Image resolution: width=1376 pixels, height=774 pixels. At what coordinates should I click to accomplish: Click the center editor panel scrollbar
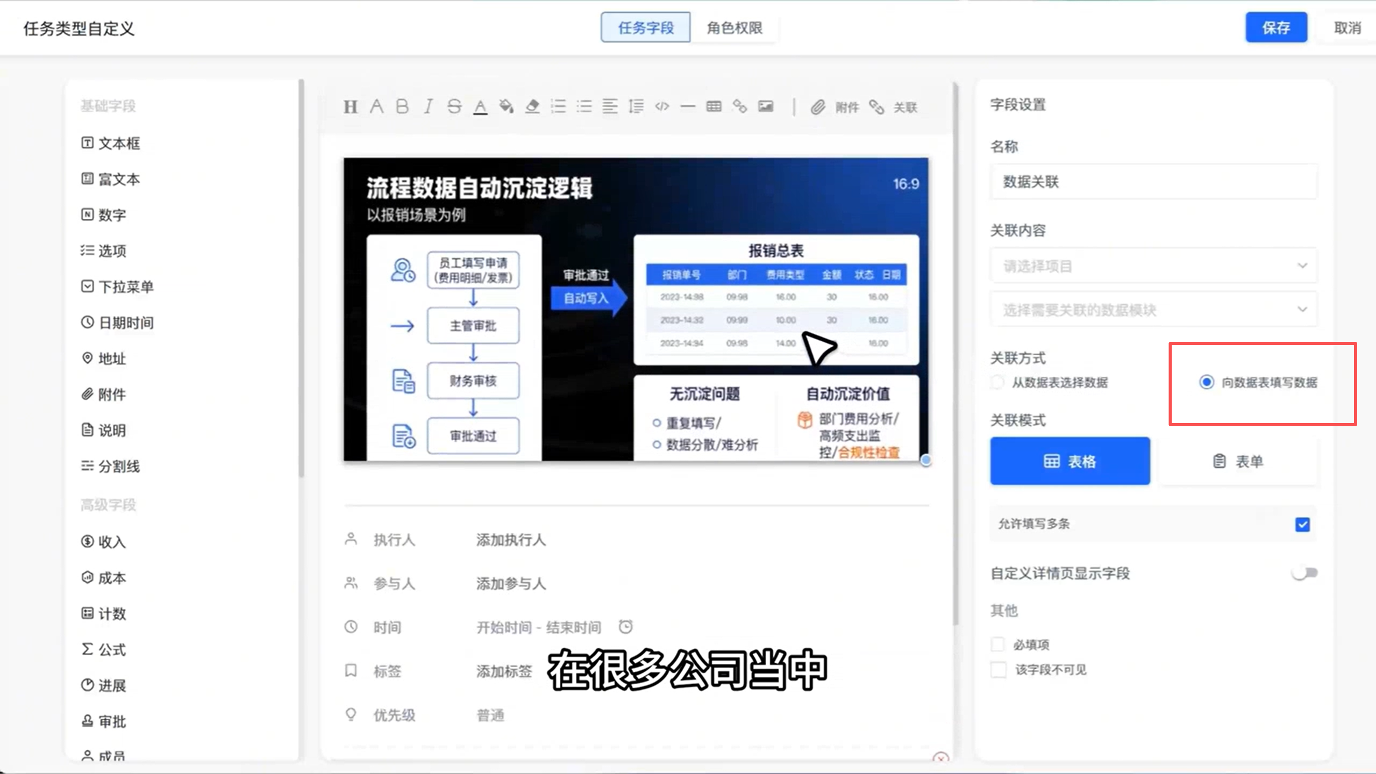pyautogui.click(x=956, y=354)
